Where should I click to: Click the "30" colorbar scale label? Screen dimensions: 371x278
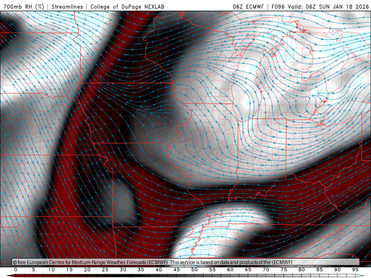123,270
